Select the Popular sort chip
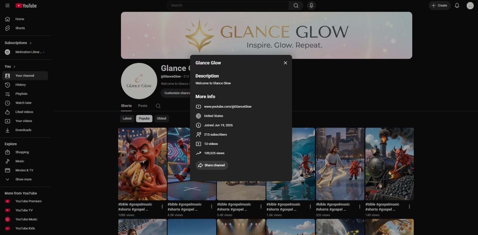478x235 pixels. (x=144, y=118)
